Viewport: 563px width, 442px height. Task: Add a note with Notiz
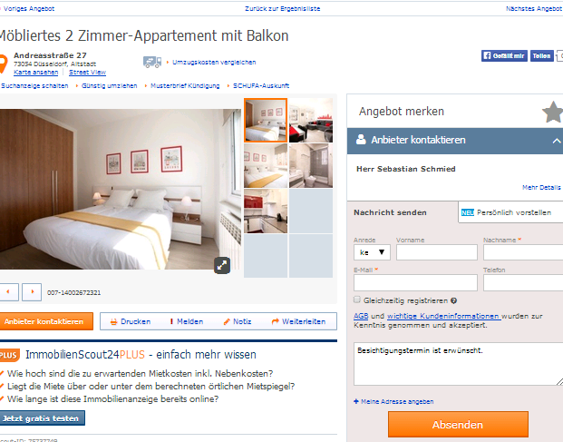click(x=237, y=321)
